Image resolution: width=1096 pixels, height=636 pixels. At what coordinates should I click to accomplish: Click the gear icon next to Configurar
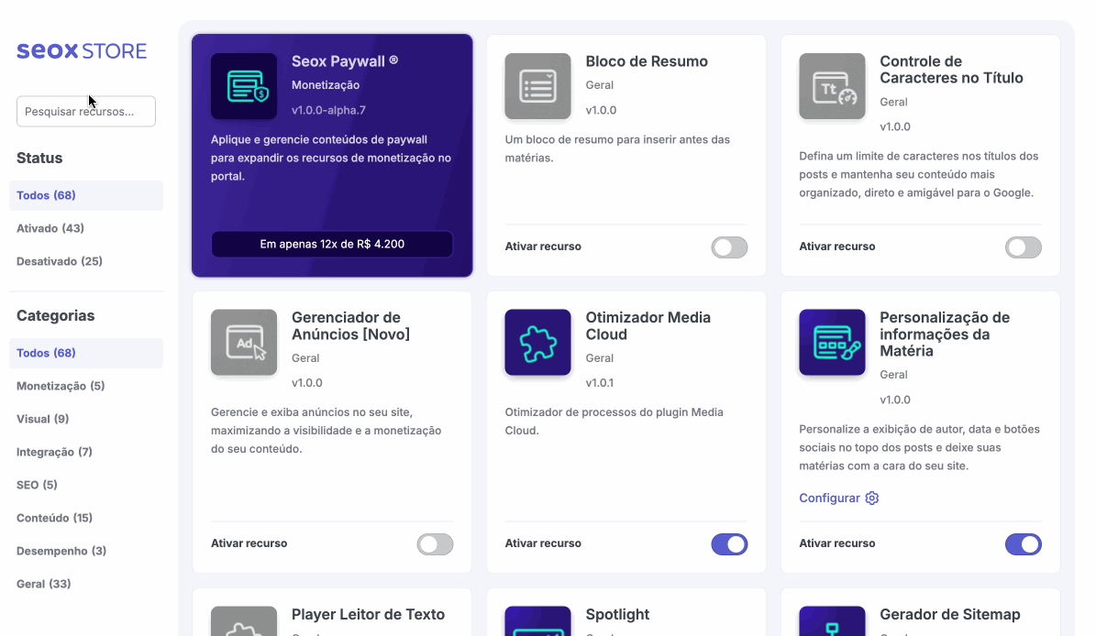[871, 498]
